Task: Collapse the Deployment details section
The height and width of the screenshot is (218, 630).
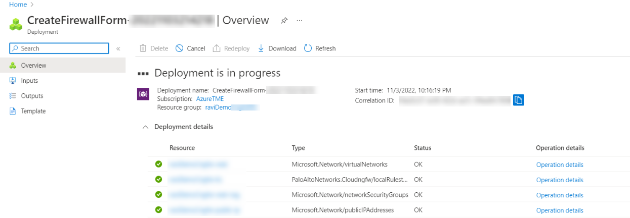Action: 146,127
